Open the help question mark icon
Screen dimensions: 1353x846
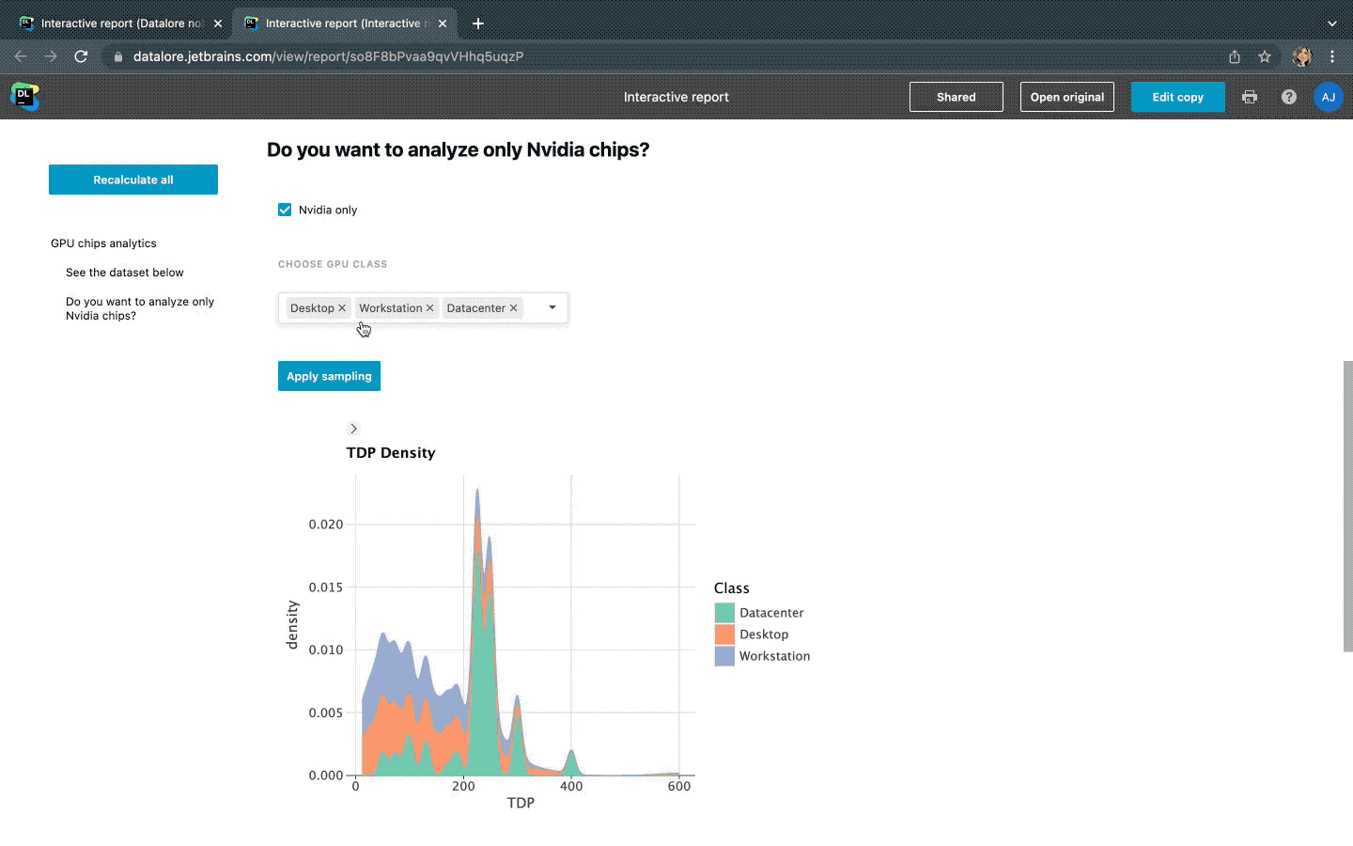pyautogui.click(x=1289, y=97)
